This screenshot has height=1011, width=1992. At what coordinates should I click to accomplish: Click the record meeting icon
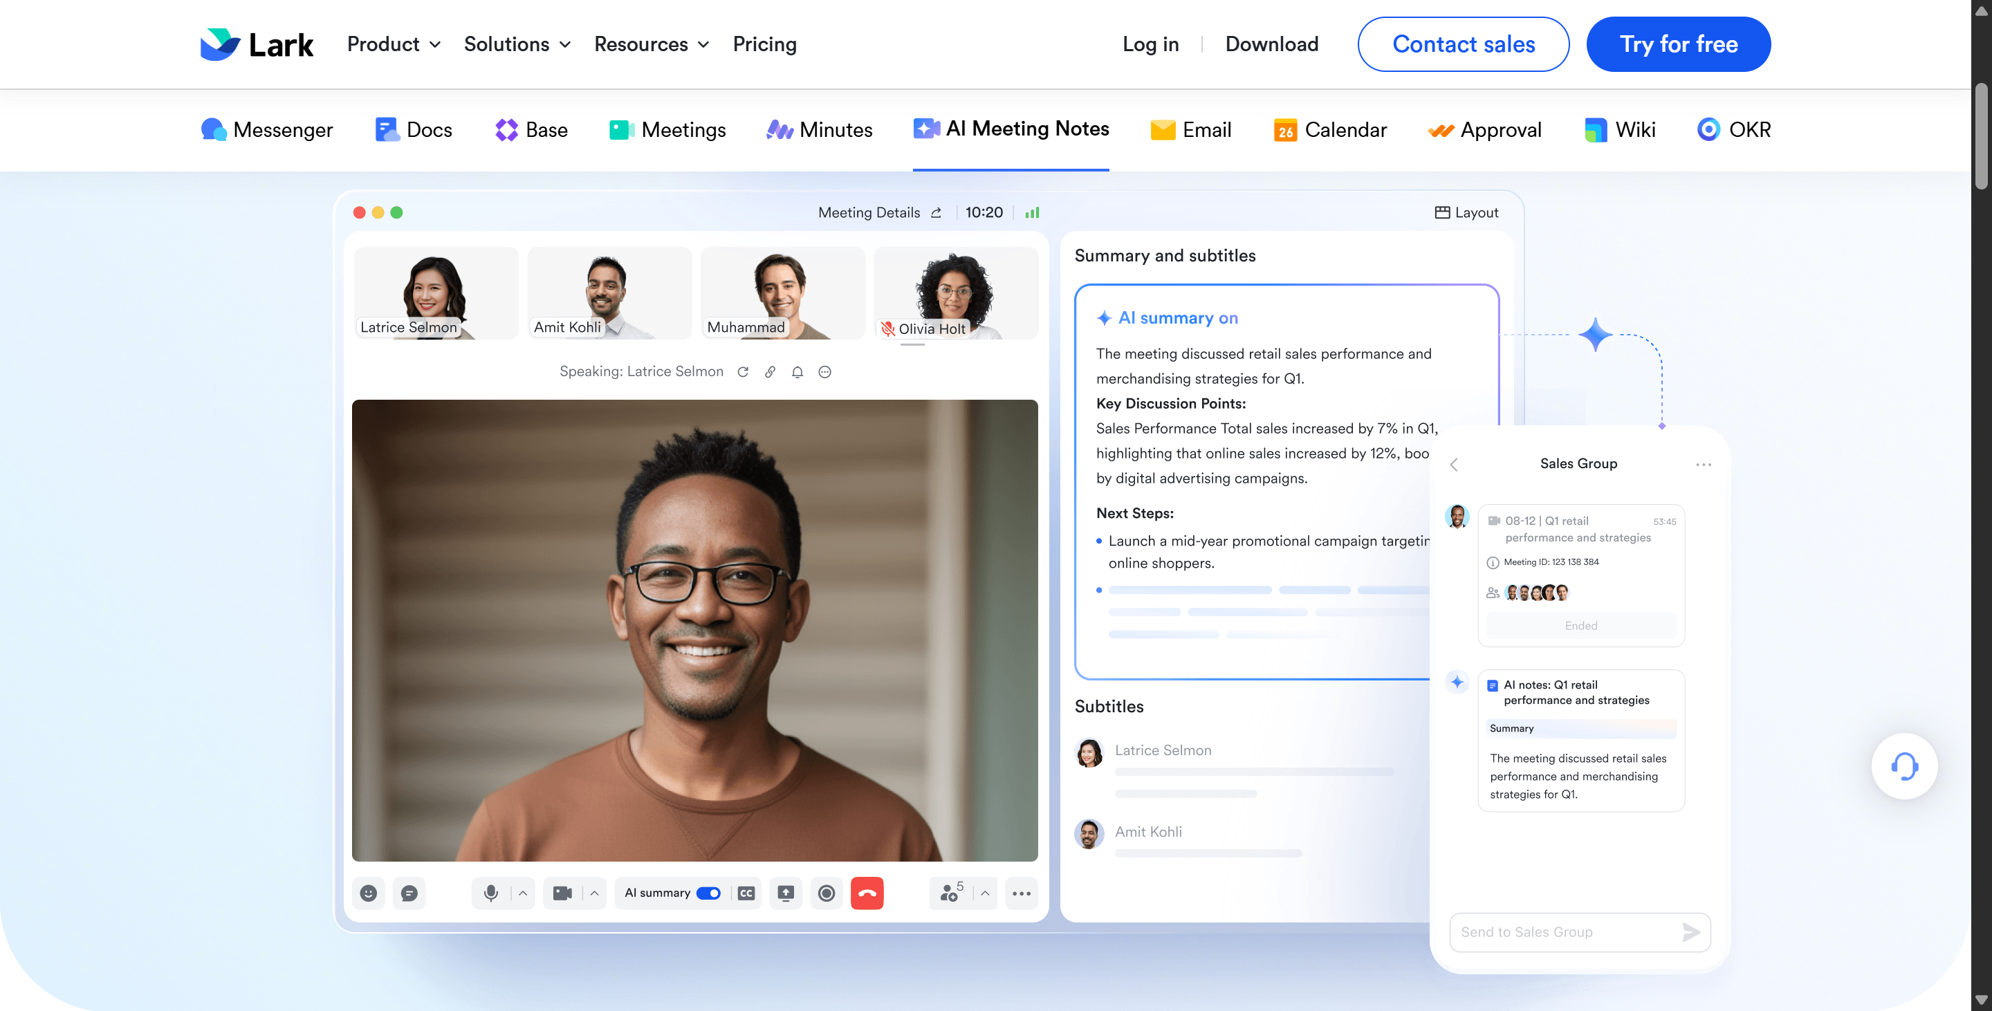point(826,893)
